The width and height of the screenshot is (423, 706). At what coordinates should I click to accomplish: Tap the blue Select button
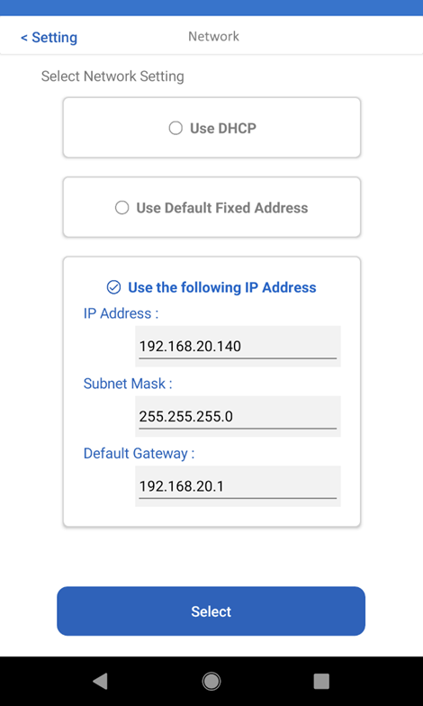tap(211, 611)
